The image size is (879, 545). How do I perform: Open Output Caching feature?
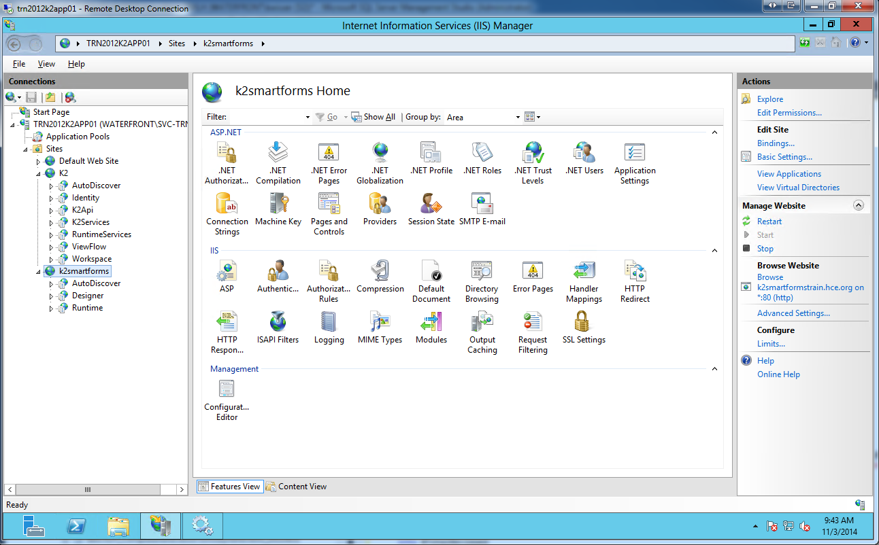pyautogui.click(x=482, y=332)
